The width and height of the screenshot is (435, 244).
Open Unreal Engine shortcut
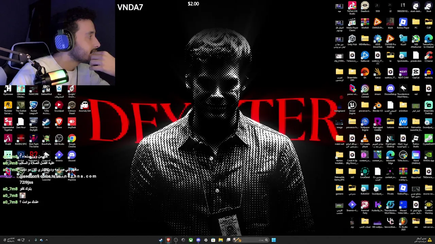point(352,108)
